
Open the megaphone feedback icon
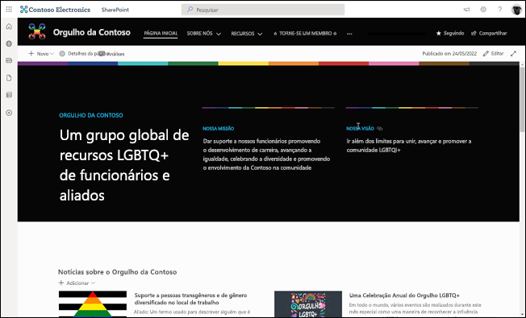click(x=466, y=10)
